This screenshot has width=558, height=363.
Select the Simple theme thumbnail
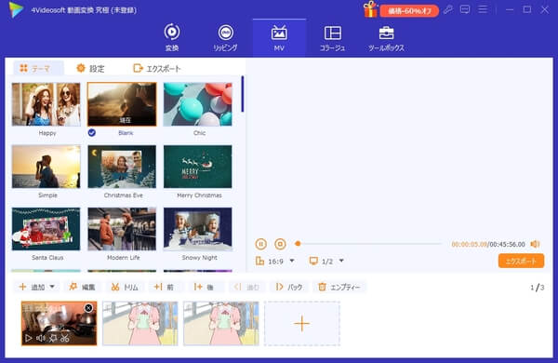pos(46,167)
